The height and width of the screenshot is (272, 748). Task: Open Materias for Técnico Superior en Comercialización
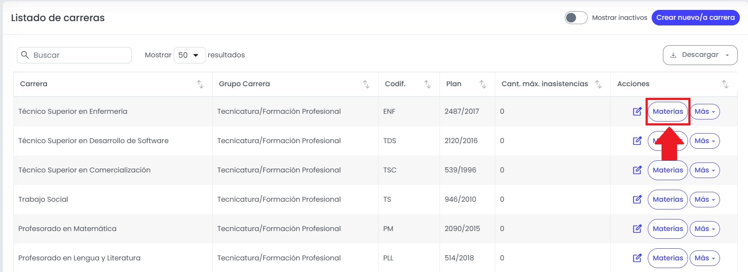(668, 170)
